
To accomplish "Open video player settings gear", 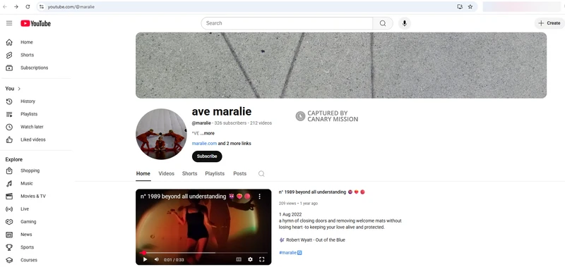I will [250, 259].
